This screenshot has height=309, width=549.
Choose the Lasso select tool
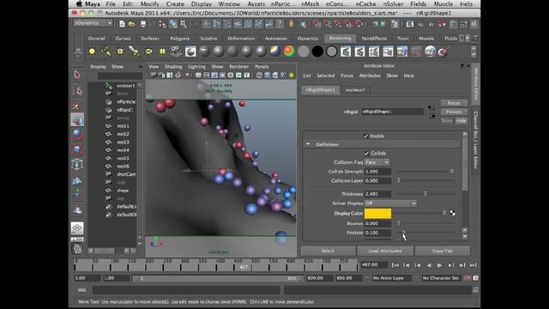click(77, 91)
